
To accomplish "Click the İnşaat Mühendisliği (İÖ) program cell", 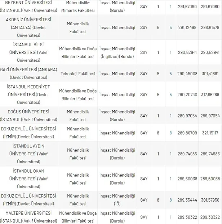I will click(x=117, y=200).
